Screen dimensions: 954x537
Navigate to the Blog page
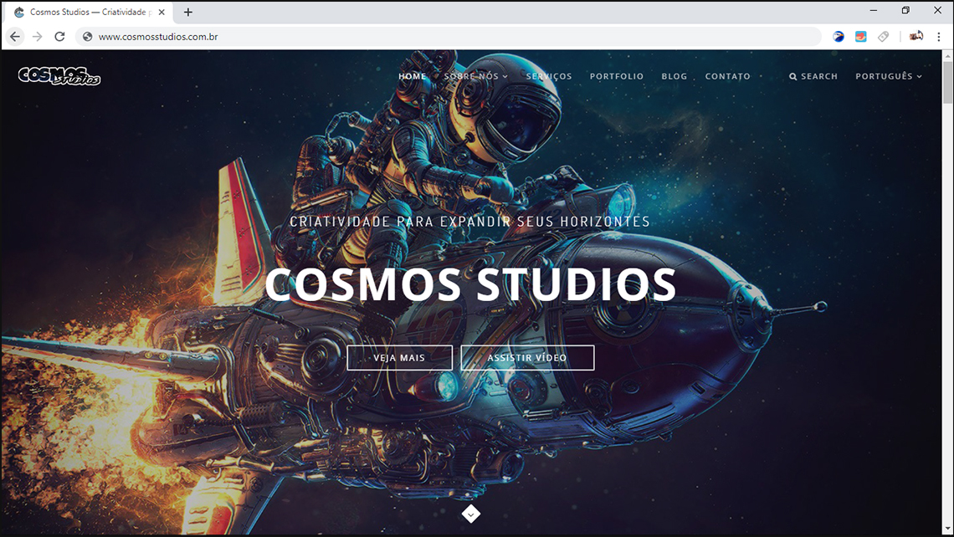coord(674,76)
